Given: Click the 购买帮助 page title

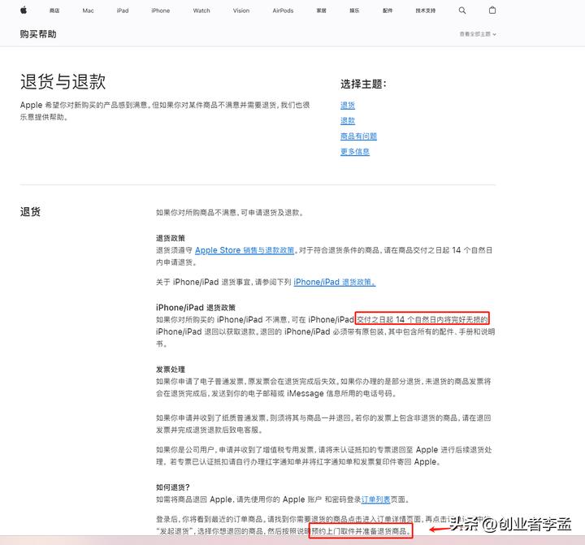Looking at the screenshot, I should click(38, 34).
